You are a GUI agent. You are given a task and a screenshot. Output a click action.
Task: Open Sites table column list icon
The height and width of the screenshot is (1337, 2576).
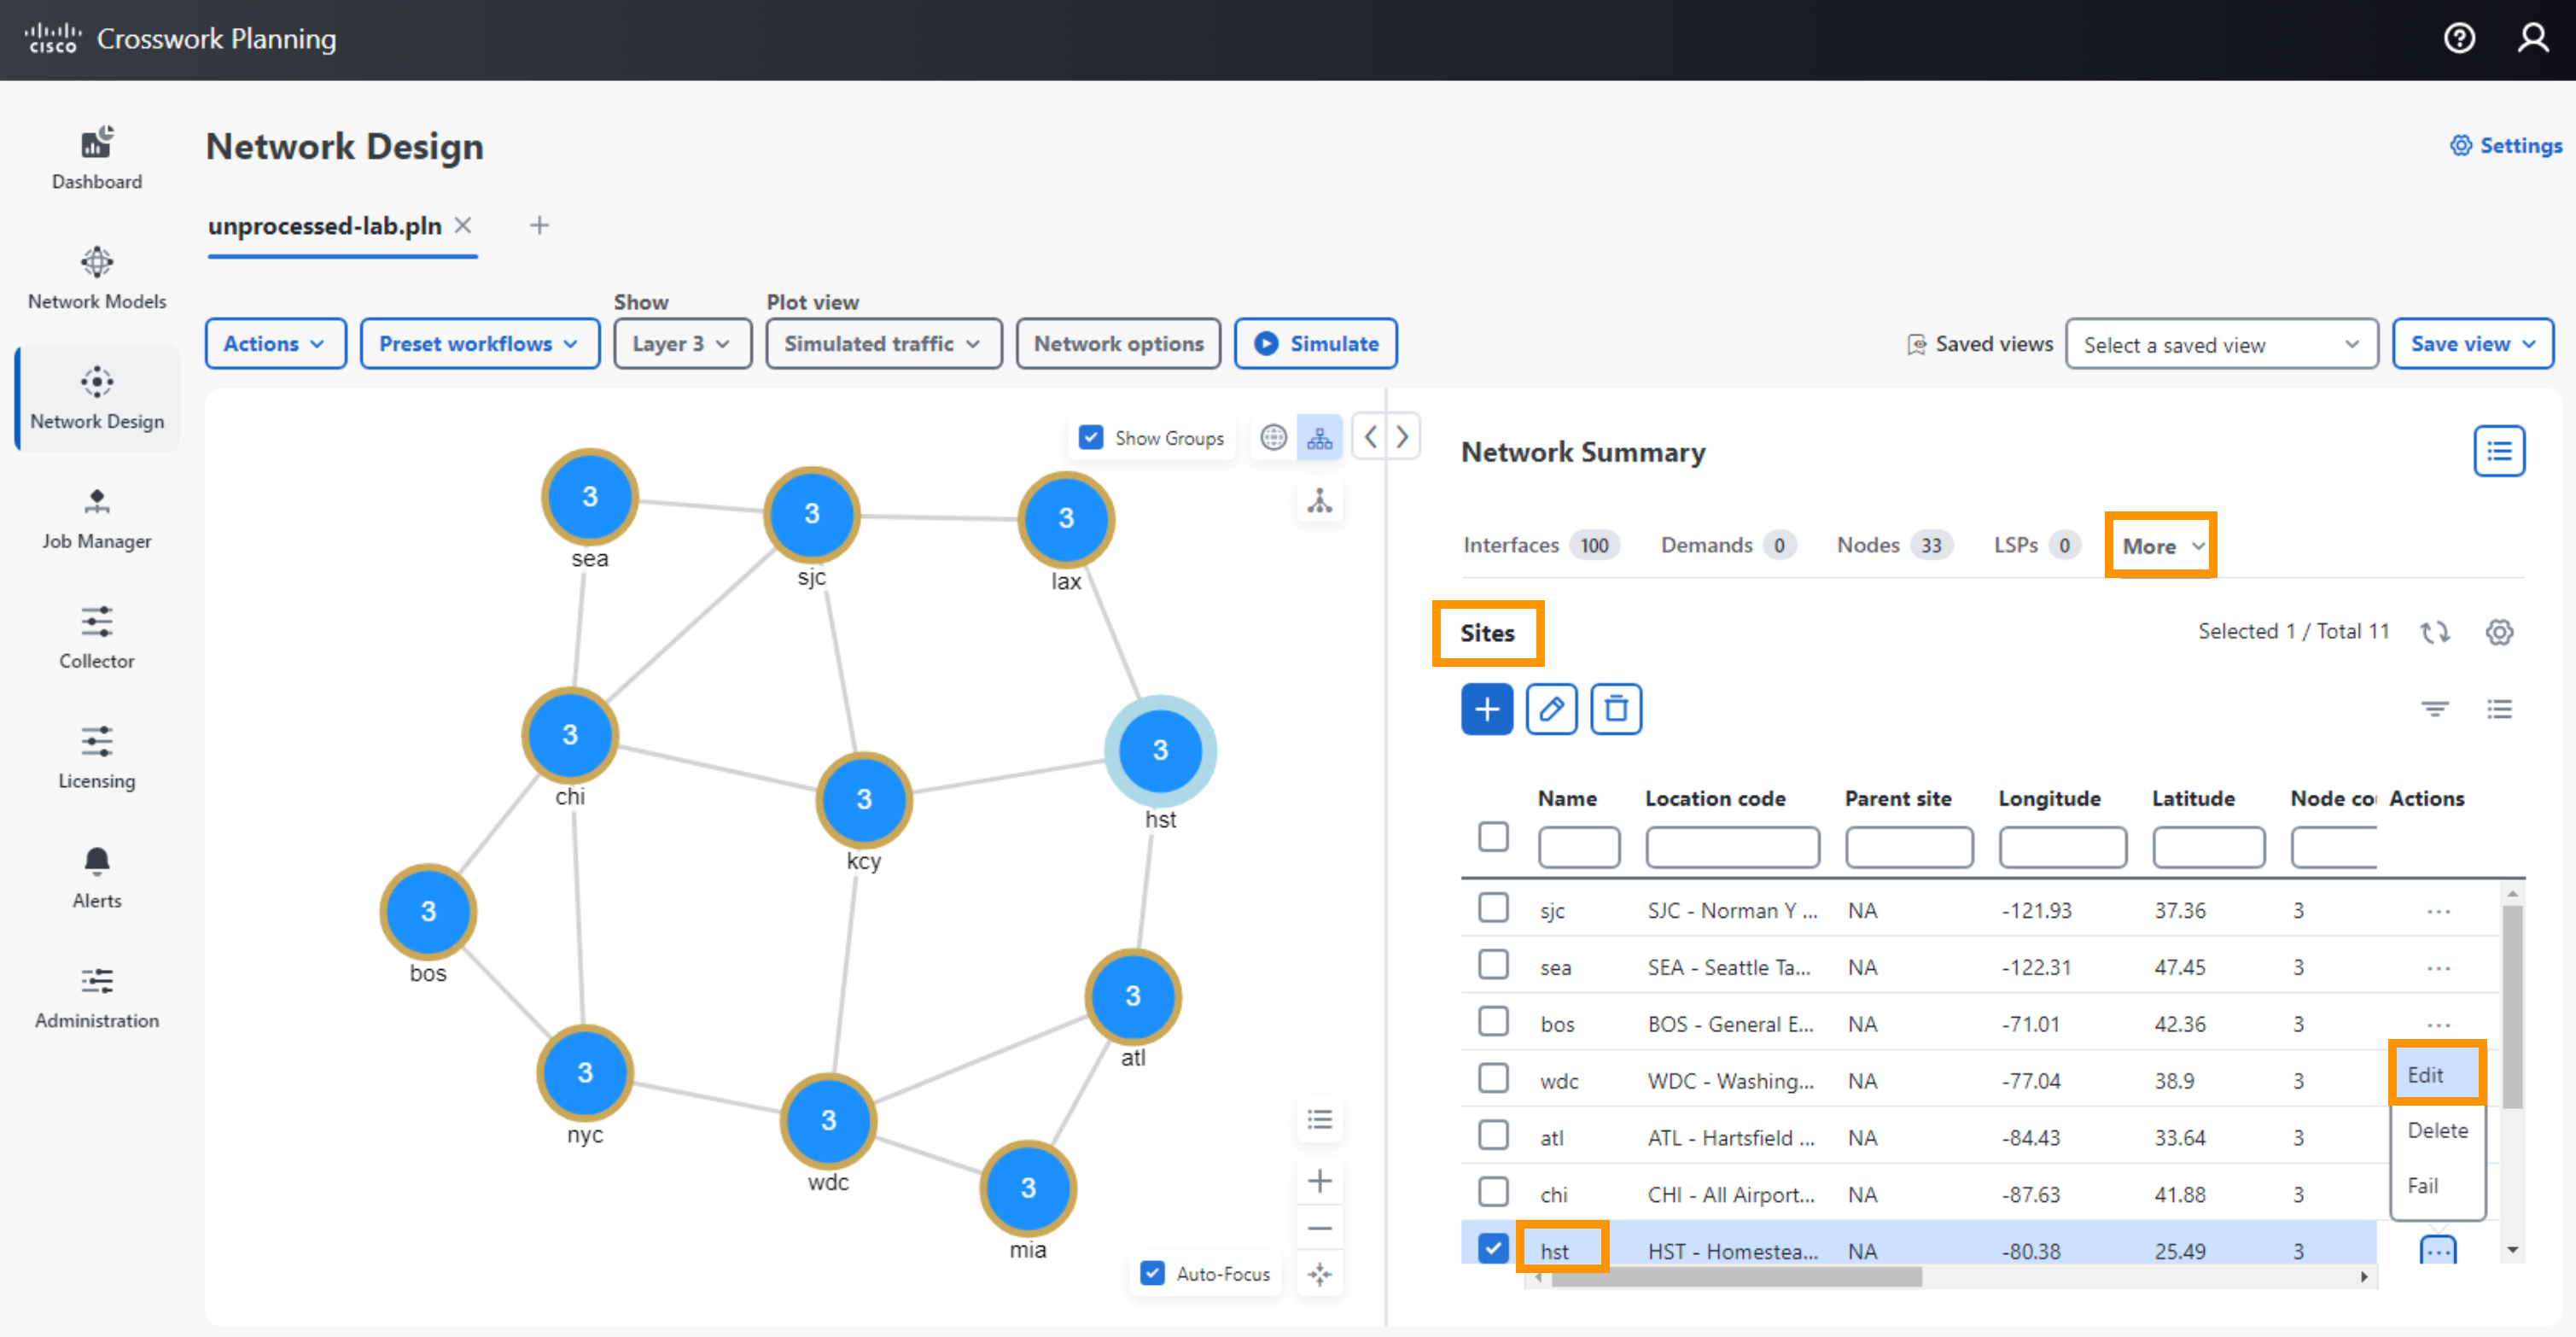point(2499,709)
